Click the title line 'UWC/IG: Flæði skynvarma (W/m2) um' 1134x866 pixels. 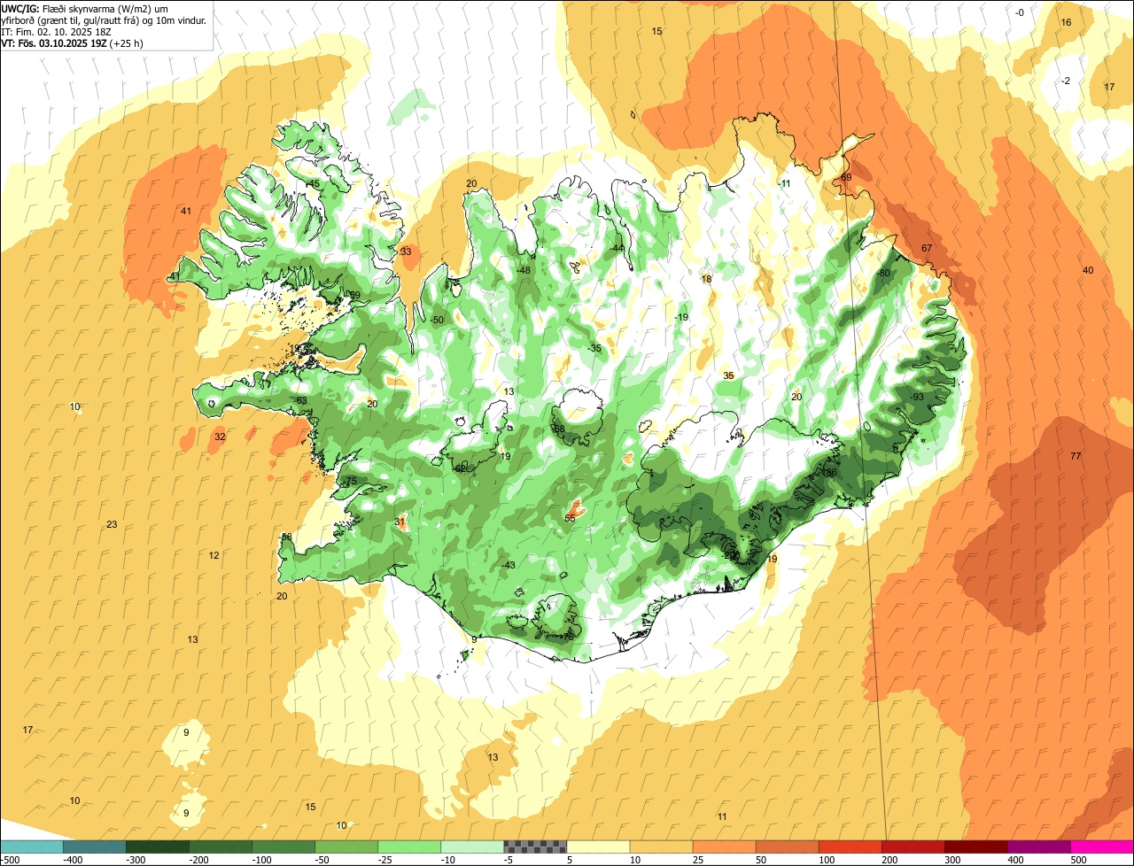click(84, 8)
